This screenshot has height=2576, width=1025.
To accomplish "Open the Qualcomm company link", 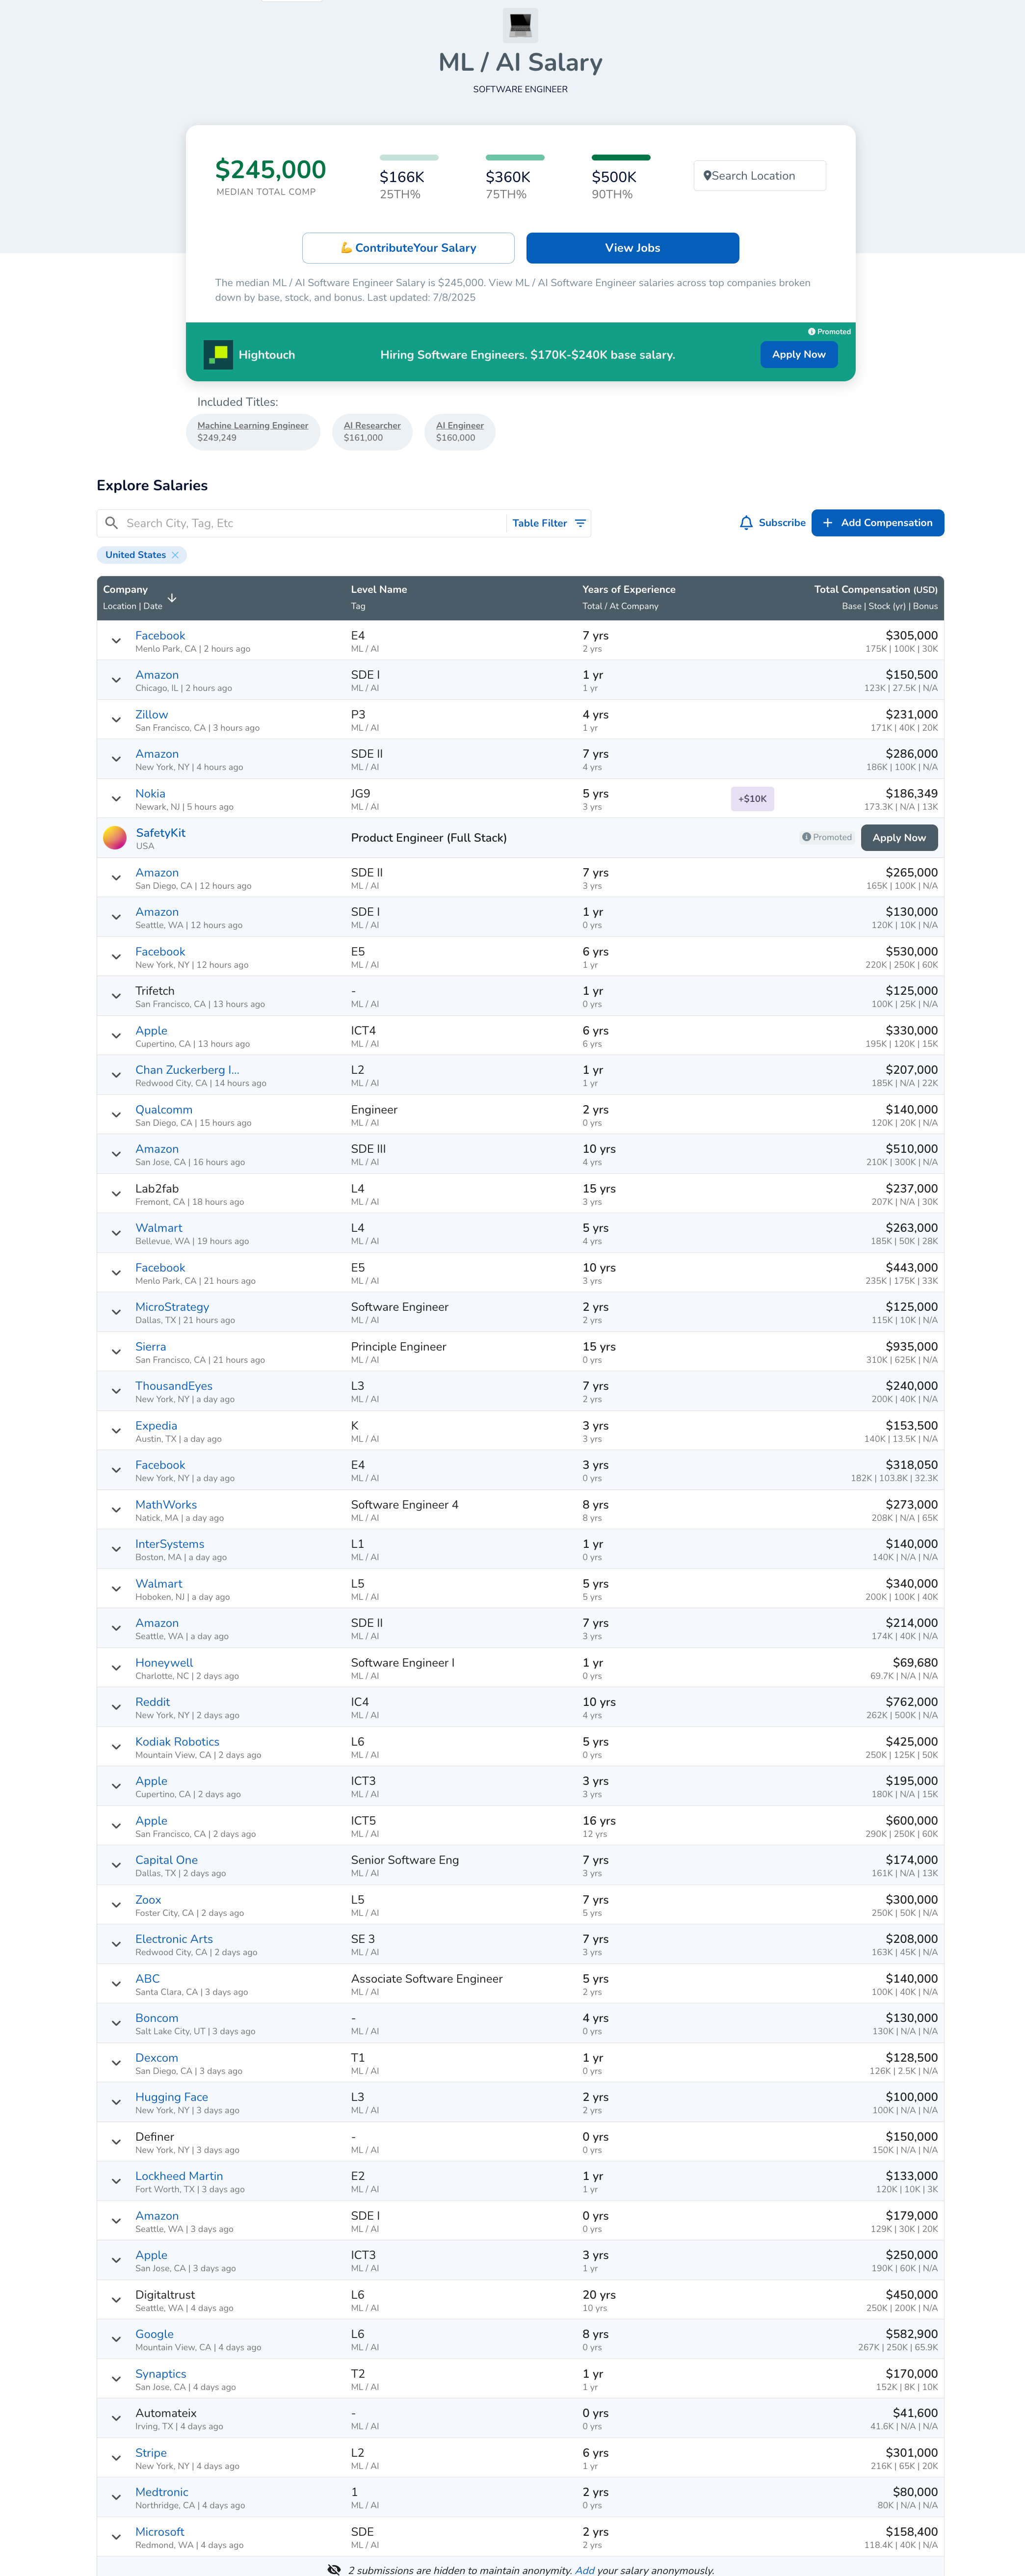I will click(x=164, y=1110).
